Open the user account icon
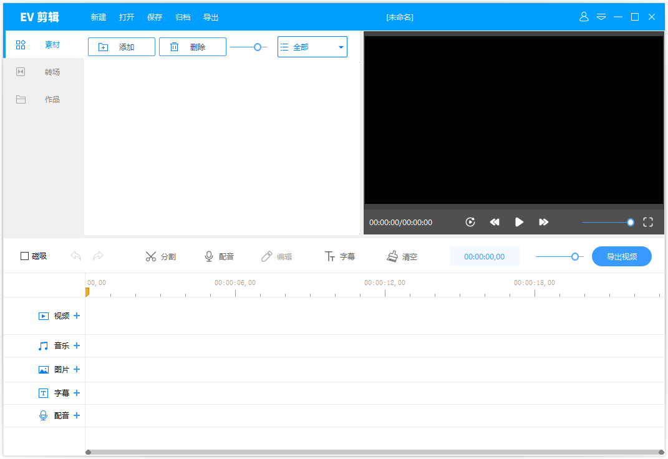Image resolution: width=668 pixels, height=459 pixels. (584, 17)
